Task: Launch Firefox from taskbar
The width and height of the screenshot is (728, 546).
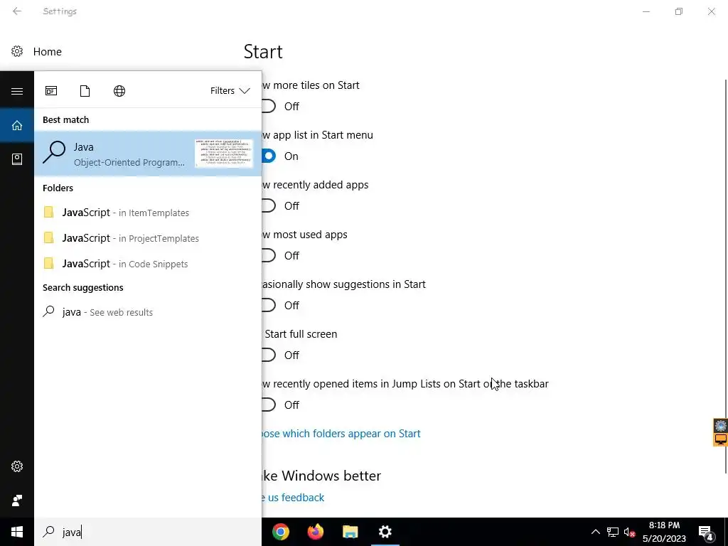Action: pos(316,532)
